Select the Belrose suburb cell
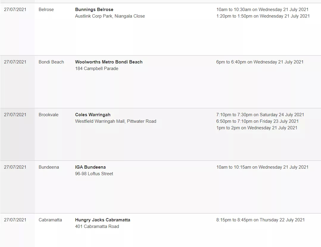 pos(46,10)
